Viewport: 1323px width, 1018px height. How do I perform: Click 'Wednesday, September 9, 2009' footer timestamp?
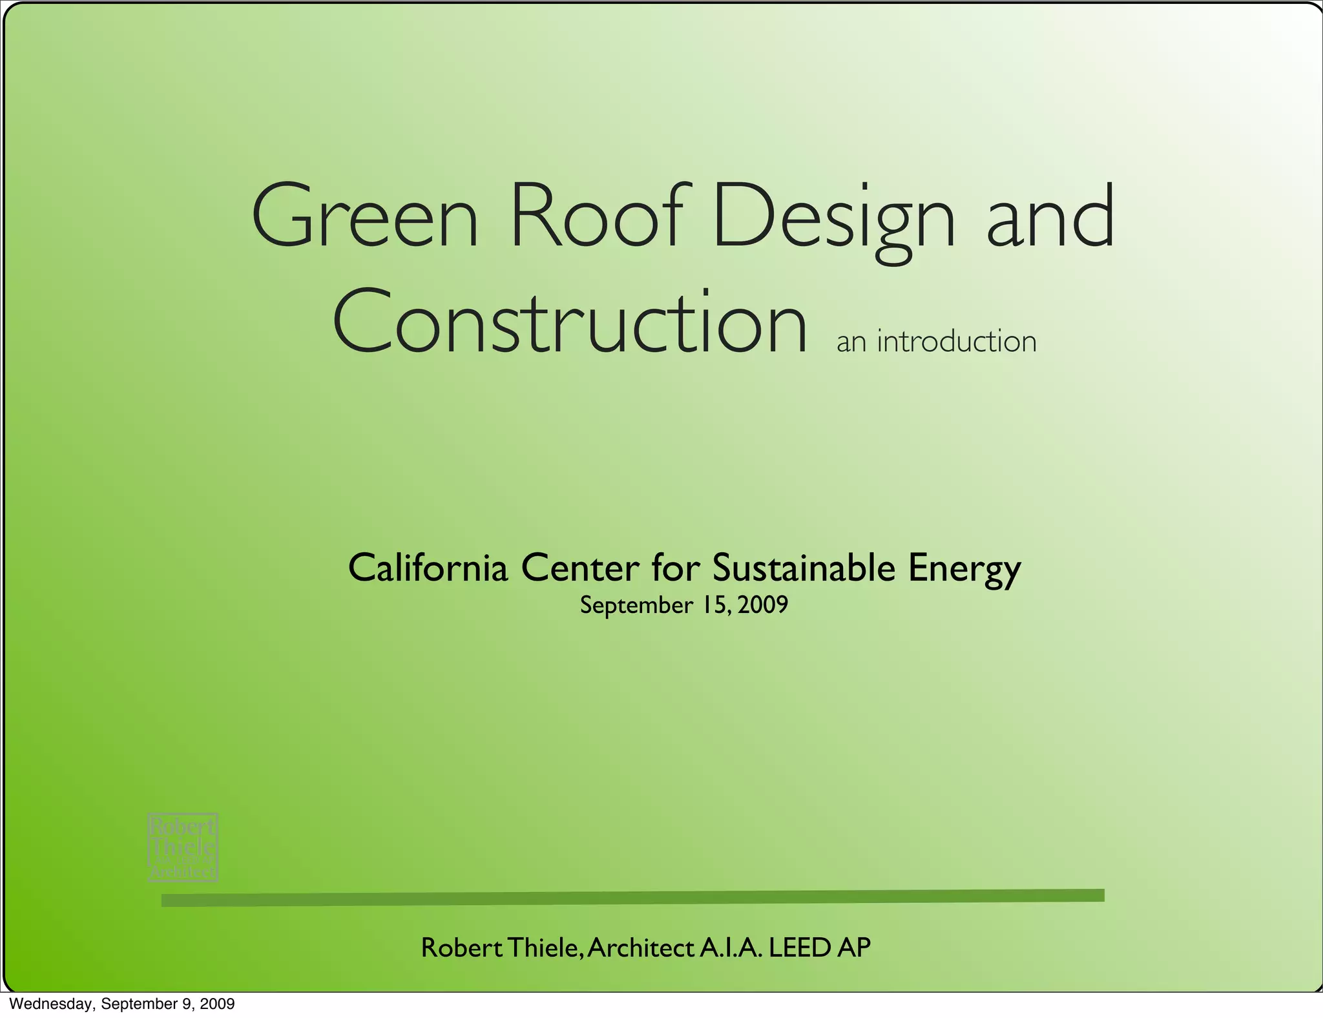tap(123, 1004)
